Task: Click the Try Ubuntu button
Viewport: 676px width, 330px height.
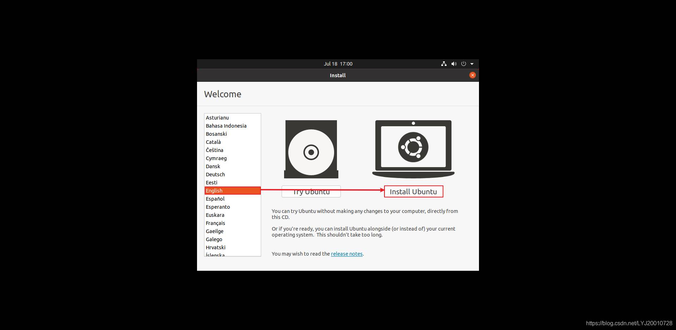Action: click(311, 191)
